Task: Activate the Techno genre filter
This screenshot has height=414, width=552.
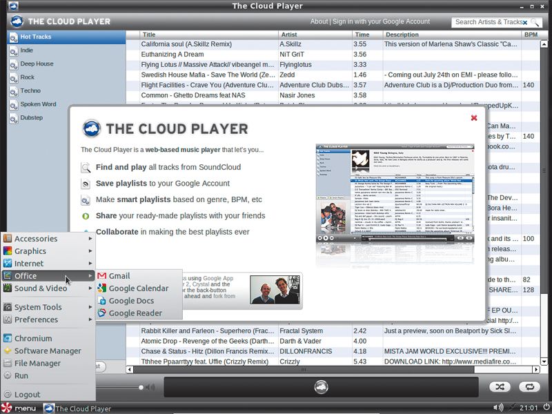Action: click(30, 90)
